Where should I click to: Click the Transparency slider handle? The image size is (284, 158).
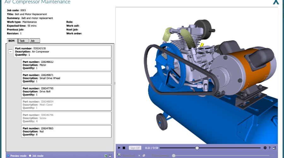[173, 155]
